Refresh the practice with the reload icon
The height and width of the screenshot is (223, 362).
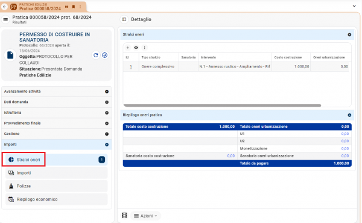[x=96, y=55]
